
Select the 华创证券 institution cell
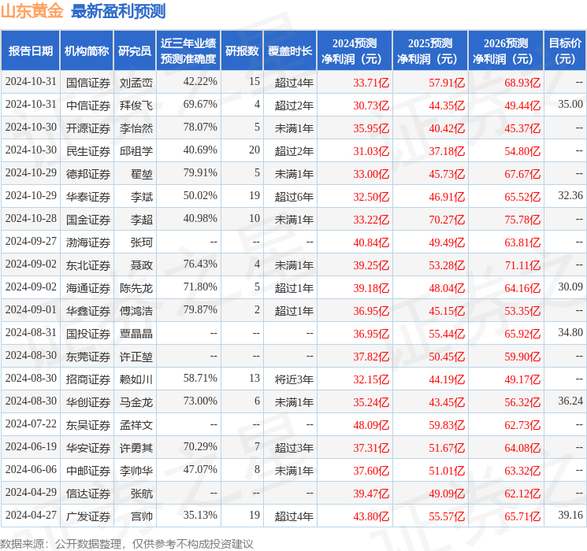(x=88, y=402)
